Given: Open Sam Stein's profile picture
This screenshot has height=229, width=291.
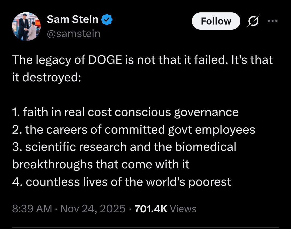Looking at the screenshot, I should (26, 27).
